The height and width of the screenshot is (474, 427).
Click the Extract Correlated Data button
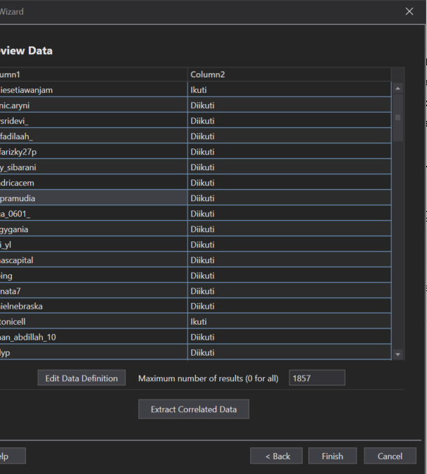click(194, 409)
